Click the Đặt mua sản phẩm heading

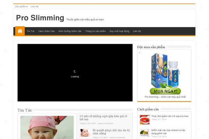pyautogui.click(x=151, y=47)
